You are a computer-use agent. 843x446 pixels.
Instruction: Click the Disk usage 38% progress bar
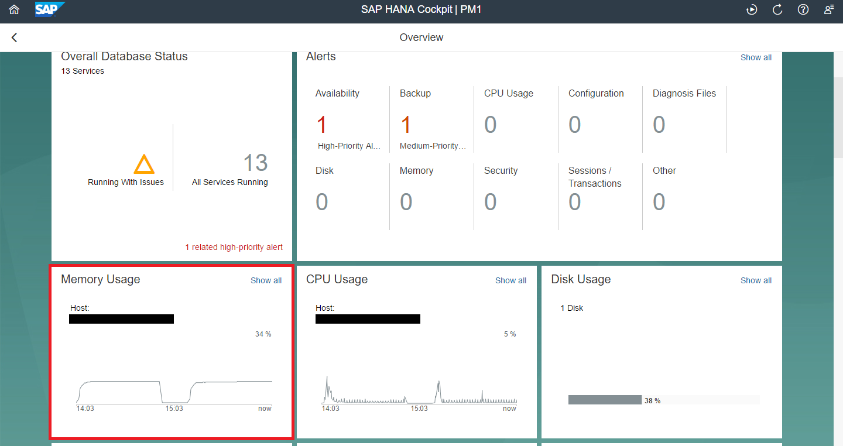[x=605, y=400]
